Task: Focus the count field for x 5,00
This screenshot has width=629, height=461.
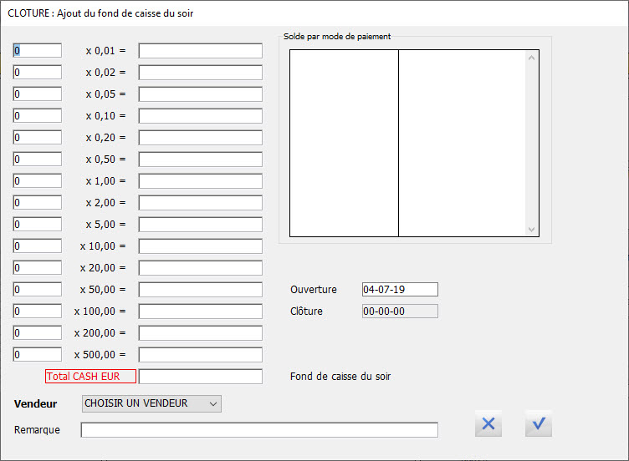Action: pos(38,225)
